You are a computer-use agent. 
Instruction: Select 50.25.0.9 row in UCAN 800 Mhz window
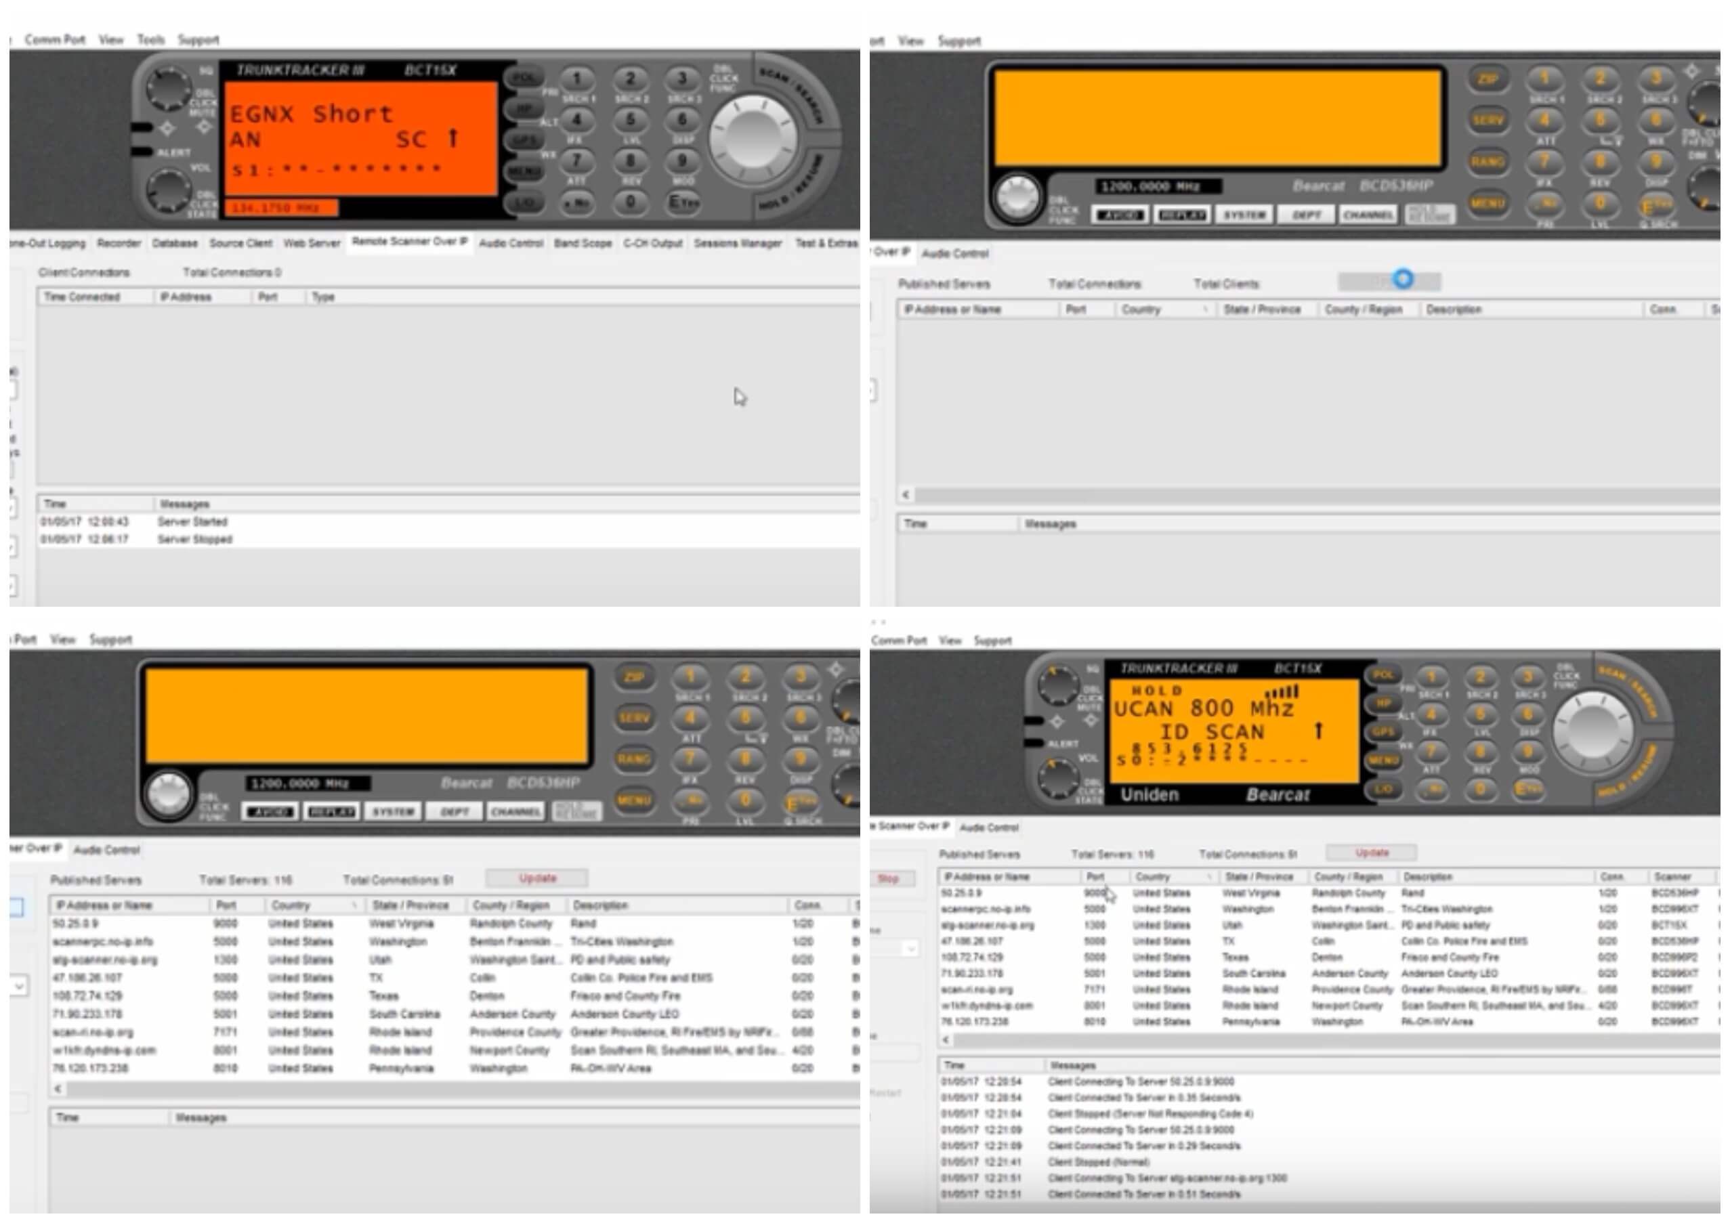click(x=1329, y=893)
